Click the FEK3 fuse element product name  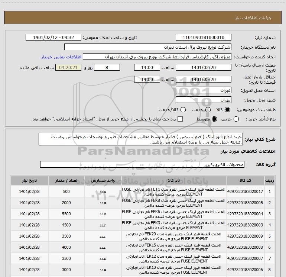[174, 225]
